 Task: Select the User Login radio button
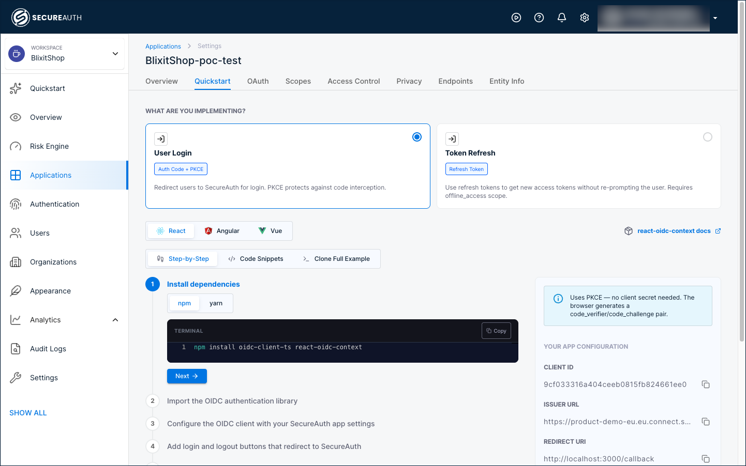point(417,137)
